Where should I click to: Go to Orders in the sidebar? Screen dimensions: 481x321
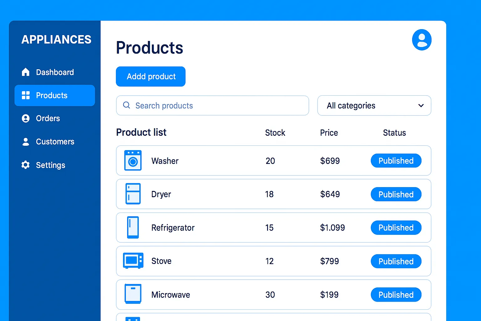[54, 118]
